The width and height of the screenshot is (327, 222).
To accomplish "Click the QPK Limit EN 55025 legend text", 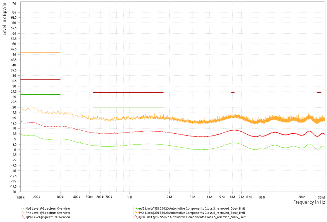I will click(x=192, y=217).
